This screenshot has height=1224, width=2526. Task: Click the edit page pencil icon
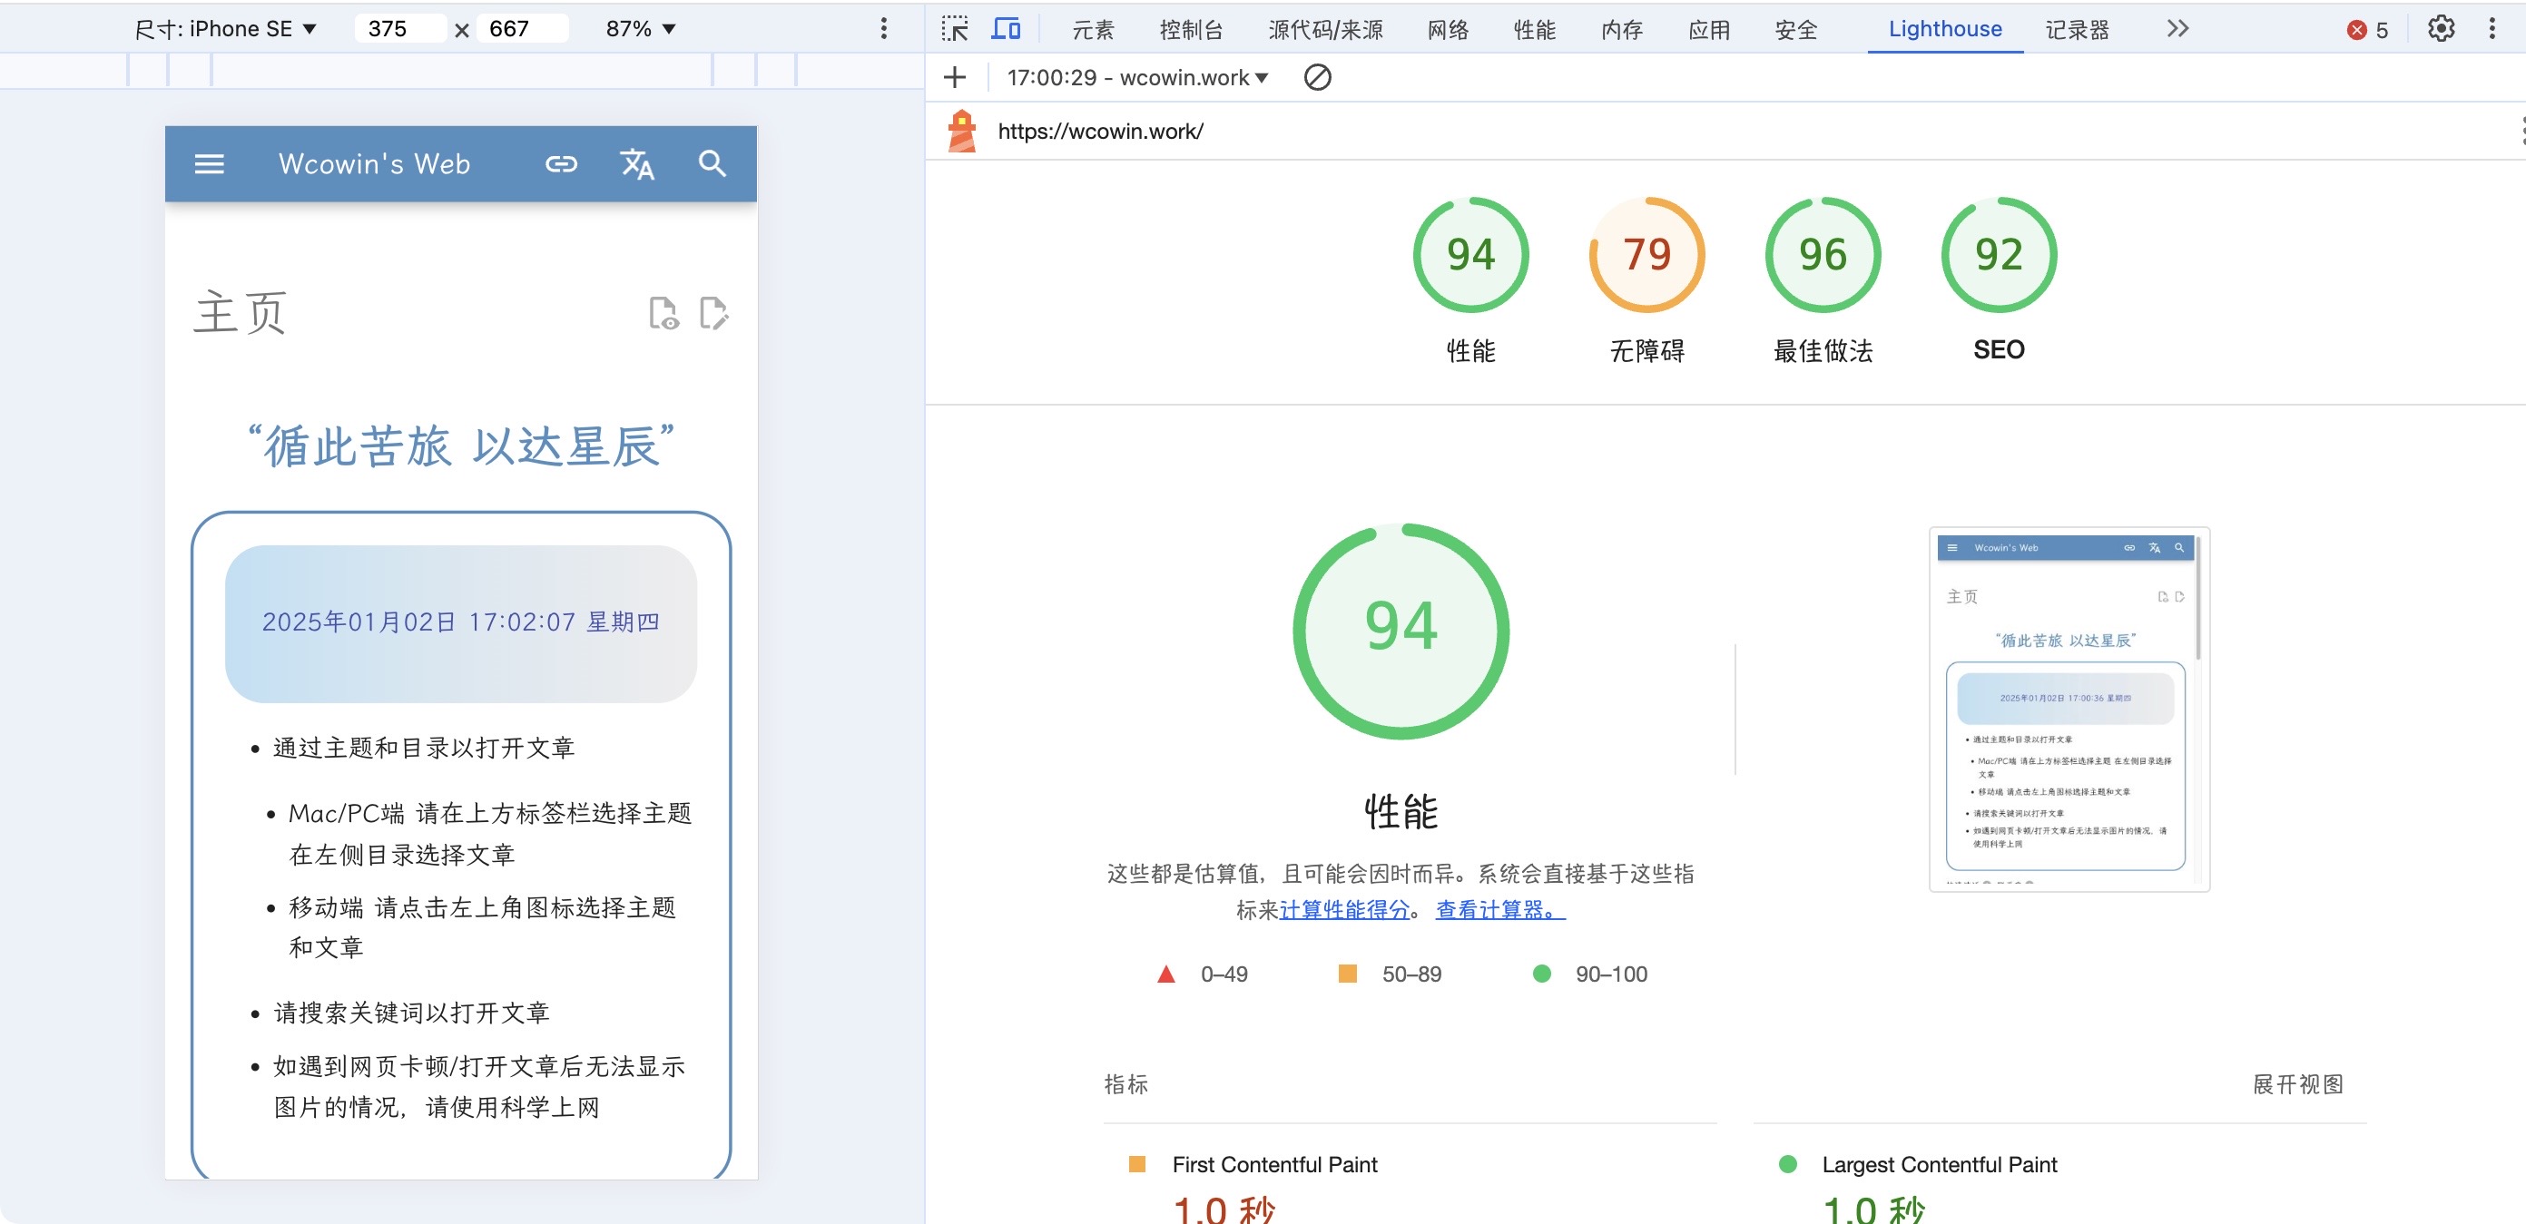713,314
